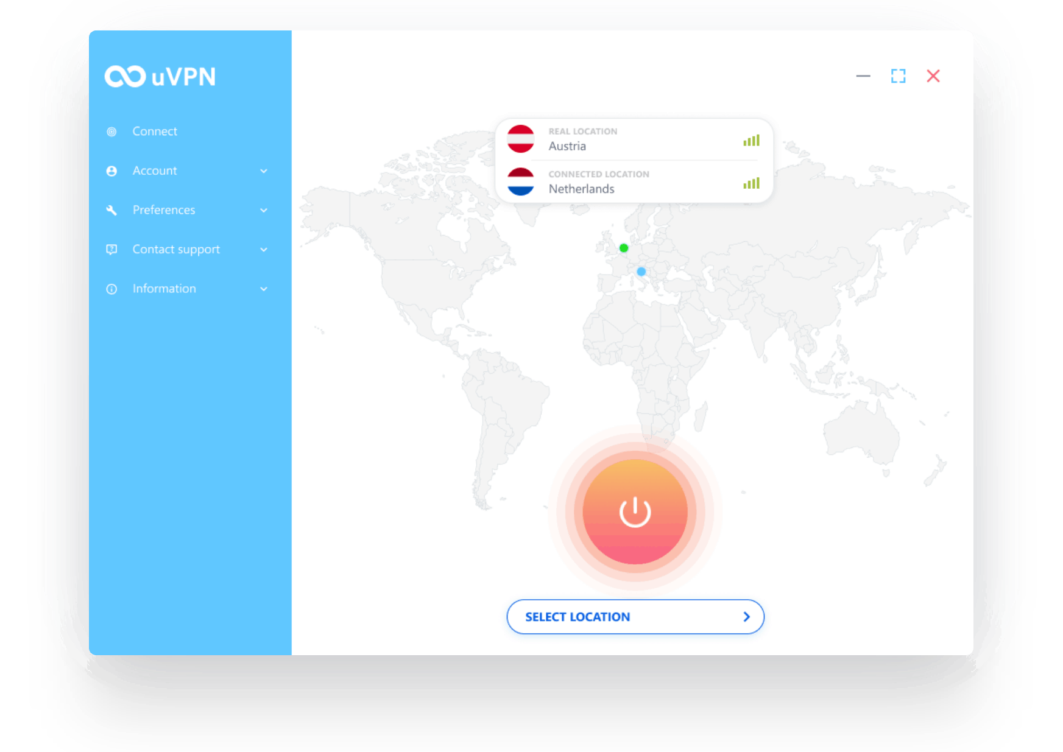The width and height of the screenshot is (1063, 752).
Task: Expand the Account submenu chevron
Action: [264, 171]
